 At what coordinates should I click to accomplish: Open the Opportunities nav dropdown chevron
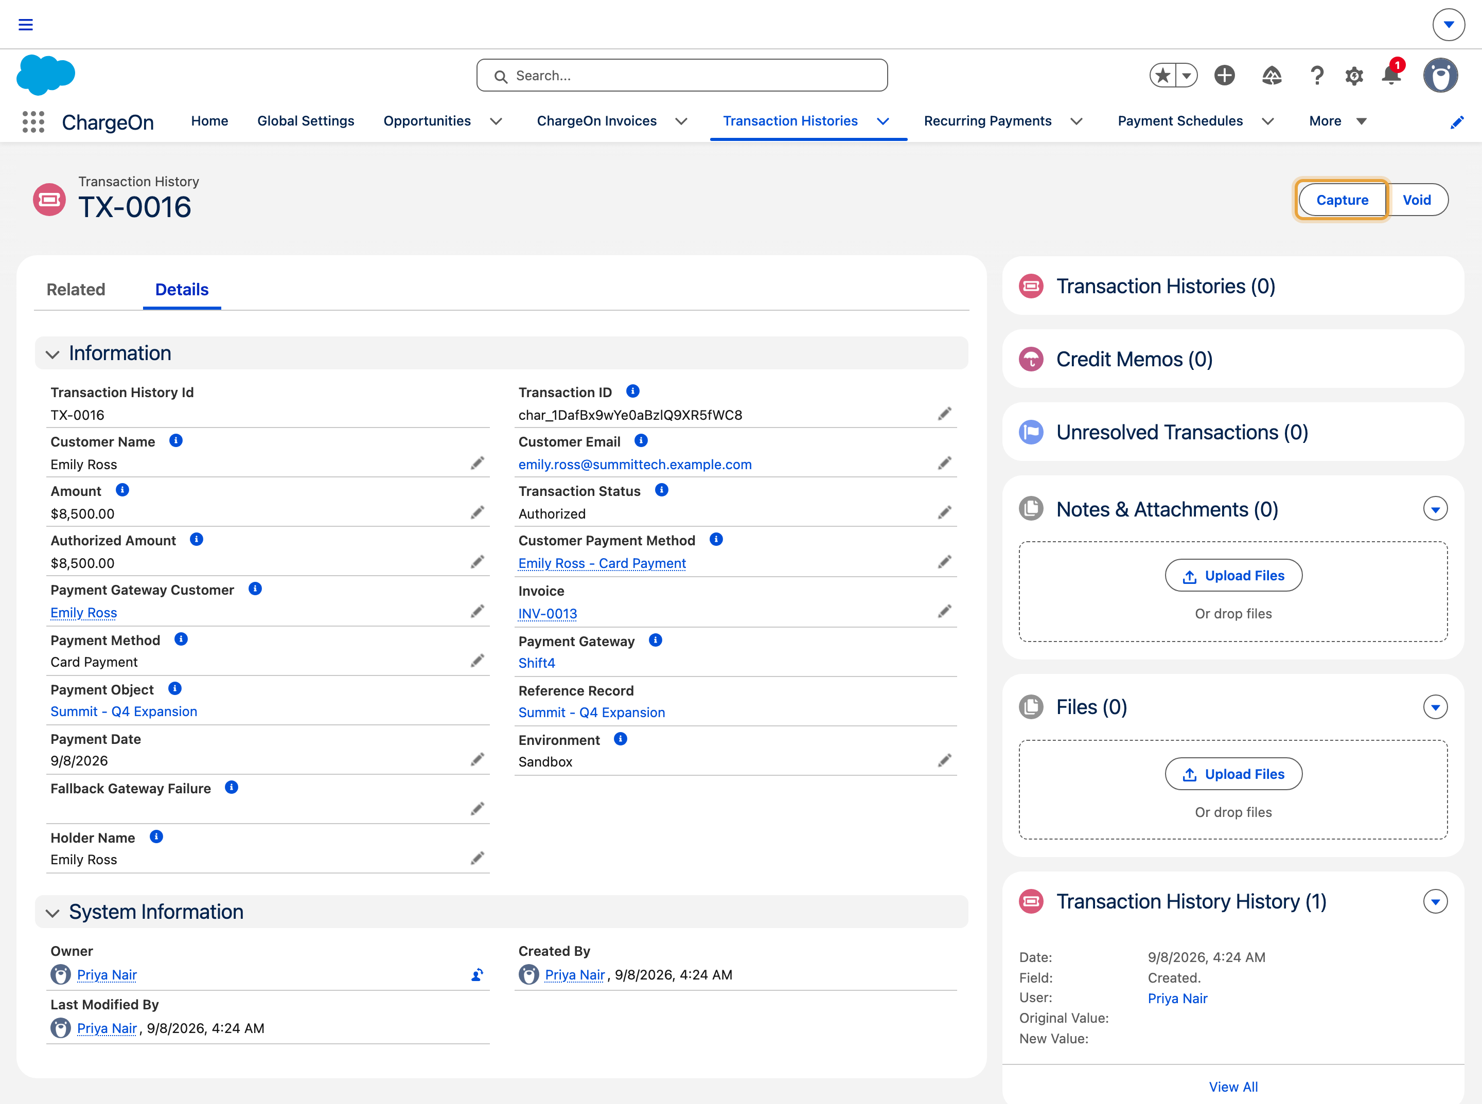[x=496, y=121]
